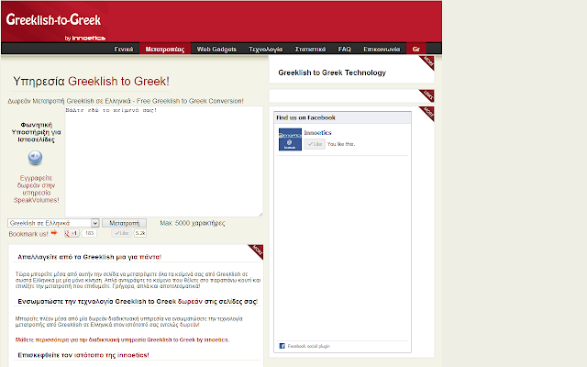This screenshot has height=367, width=587.
Task: Click the MORE ribbon on info section
Action: tap(256, 251)
